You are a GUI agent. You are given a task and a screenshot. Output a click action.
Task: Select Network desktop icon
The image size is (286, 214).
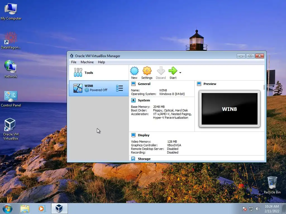point(11,69)
